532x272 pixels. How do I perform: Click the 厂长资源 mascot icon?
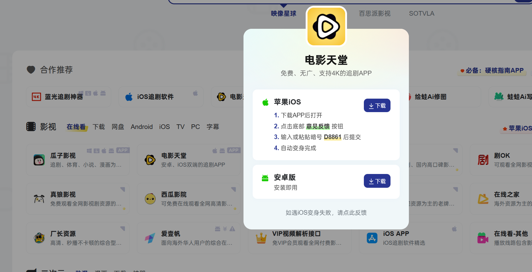39,238
